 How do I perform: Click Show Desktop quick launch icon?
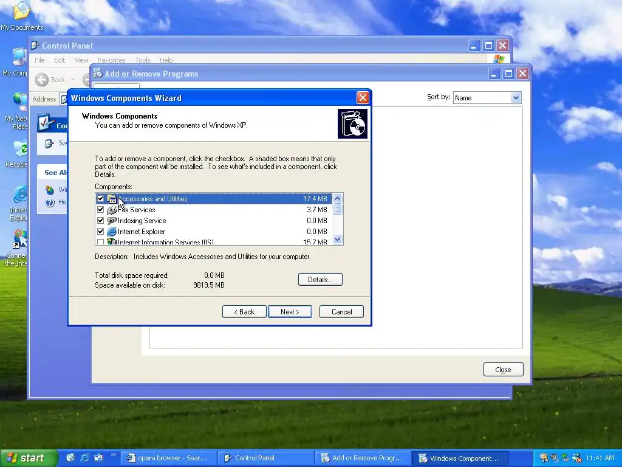tap(70, 458)
